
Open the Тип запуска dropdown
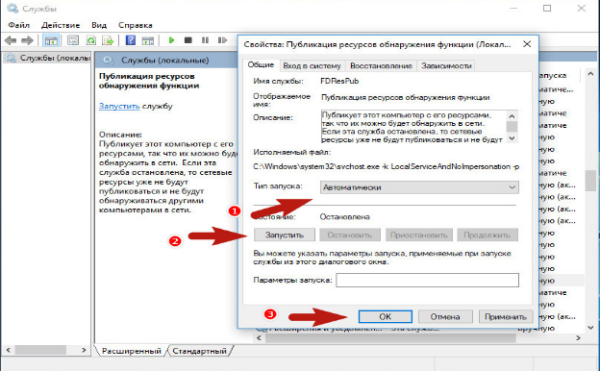pos(419,187)
